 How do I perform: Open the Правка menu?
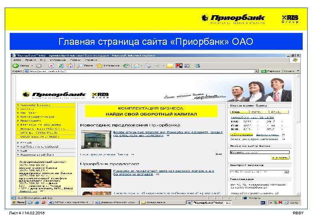pos(30,60)
